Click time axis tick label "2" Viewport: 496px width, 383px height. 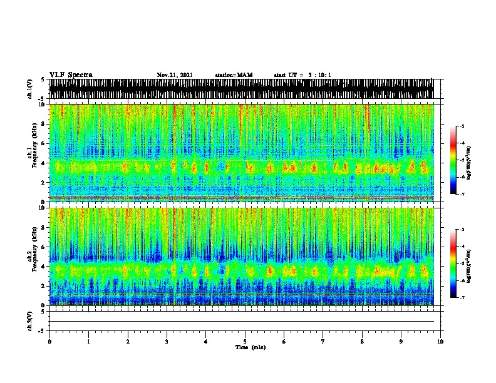pos(128,342)
